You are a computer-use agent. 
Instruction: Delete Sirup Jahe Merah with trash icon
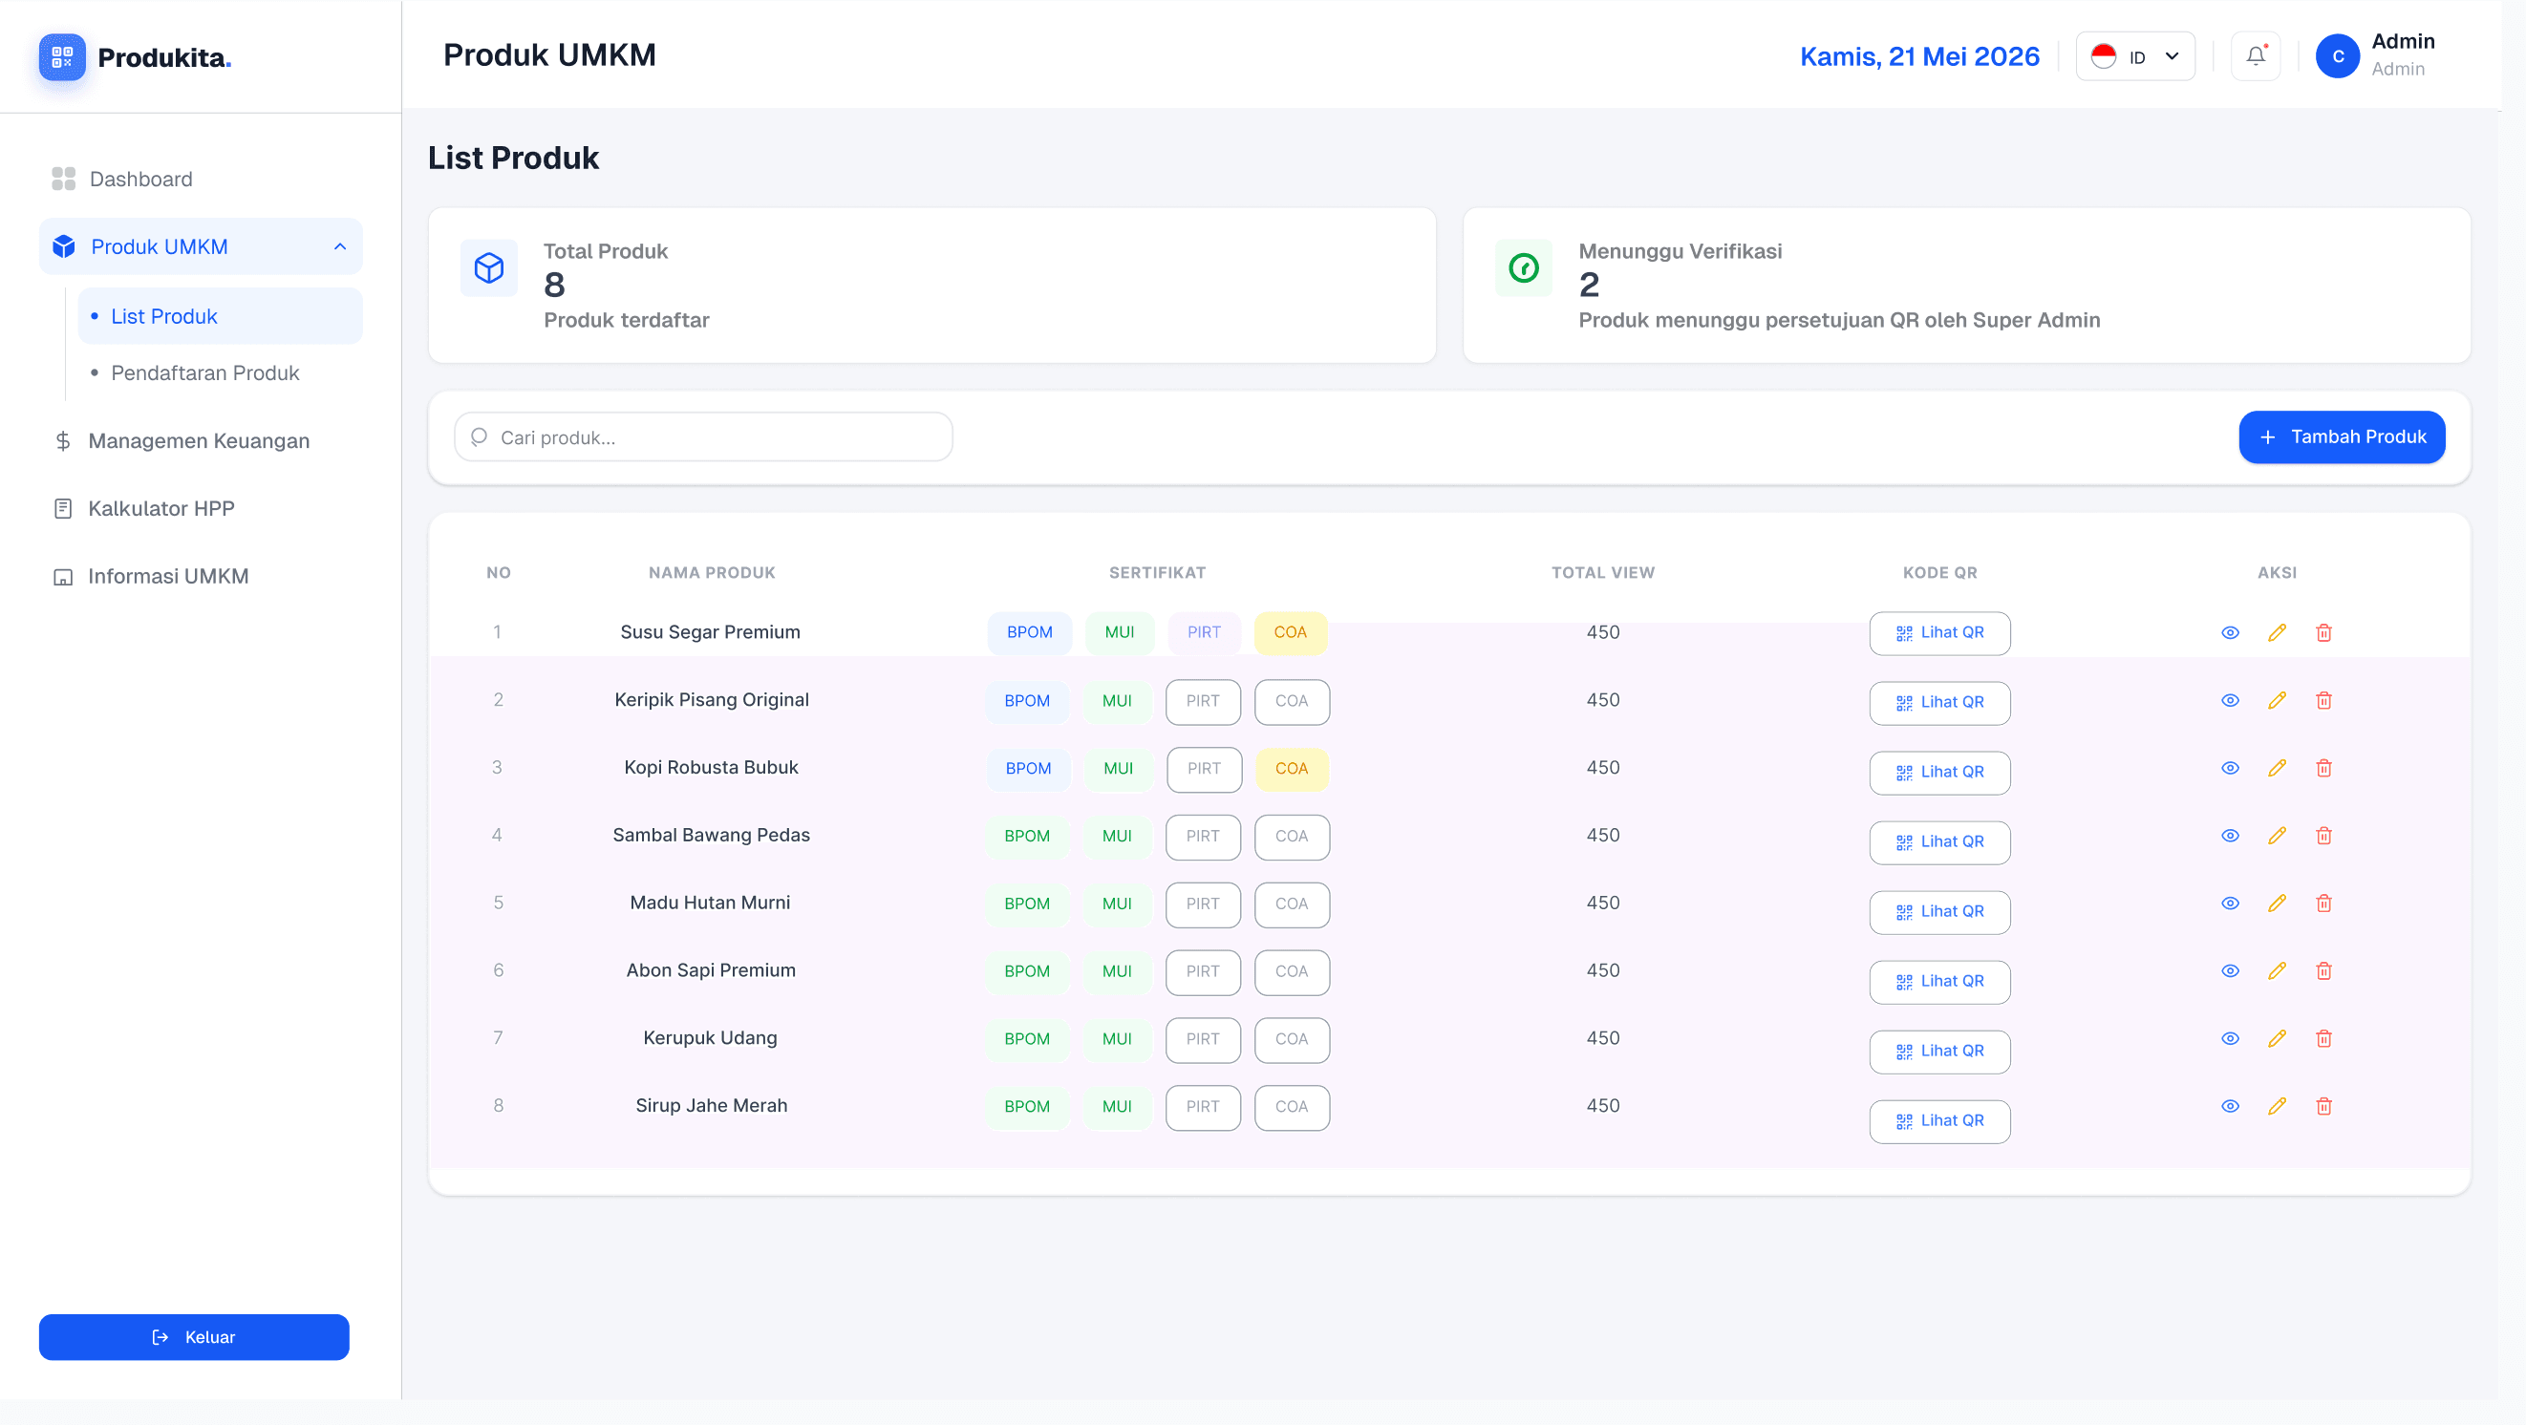2323,1107
